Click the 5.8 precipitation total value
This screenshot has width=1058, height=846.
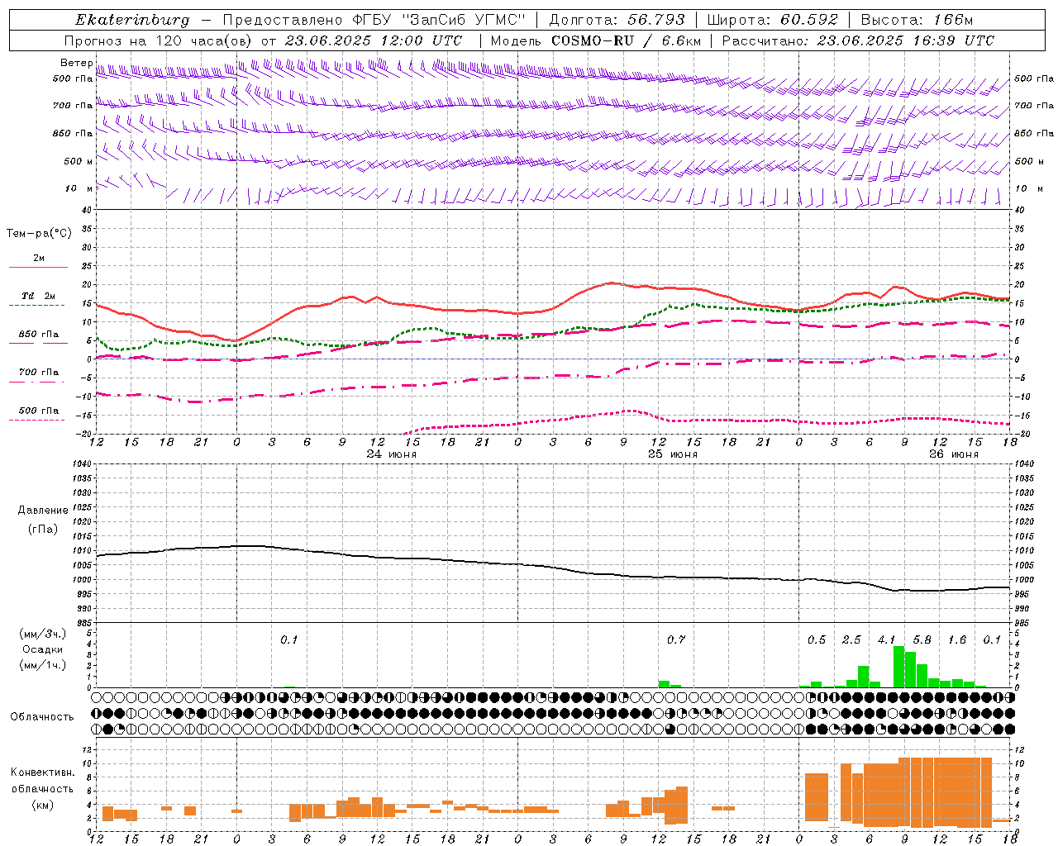point(922,640)
